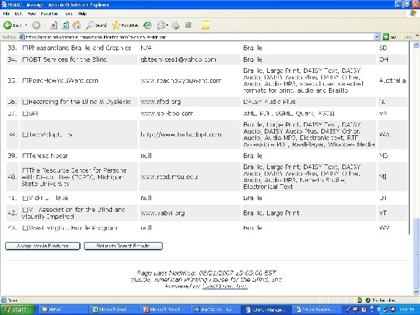
Task: Open the Mail icon dropdown arrow
Action: point(167,25)
